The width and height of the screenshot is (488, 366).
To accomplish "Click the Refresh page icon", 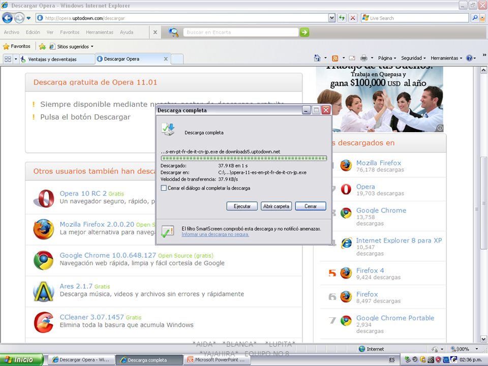I will (x=342, y=18).
